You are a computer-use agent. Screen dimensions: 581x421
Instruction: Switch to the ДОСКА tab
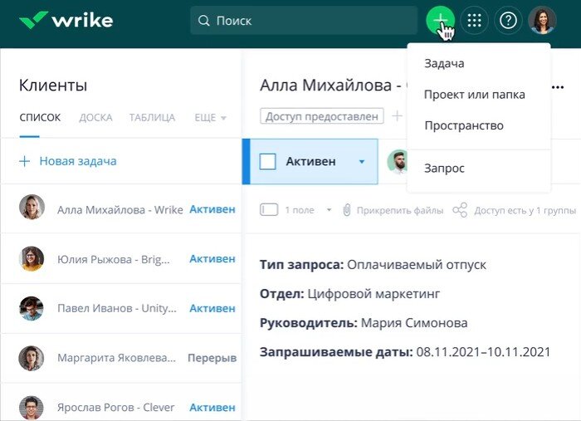click(x=95, y=118)
